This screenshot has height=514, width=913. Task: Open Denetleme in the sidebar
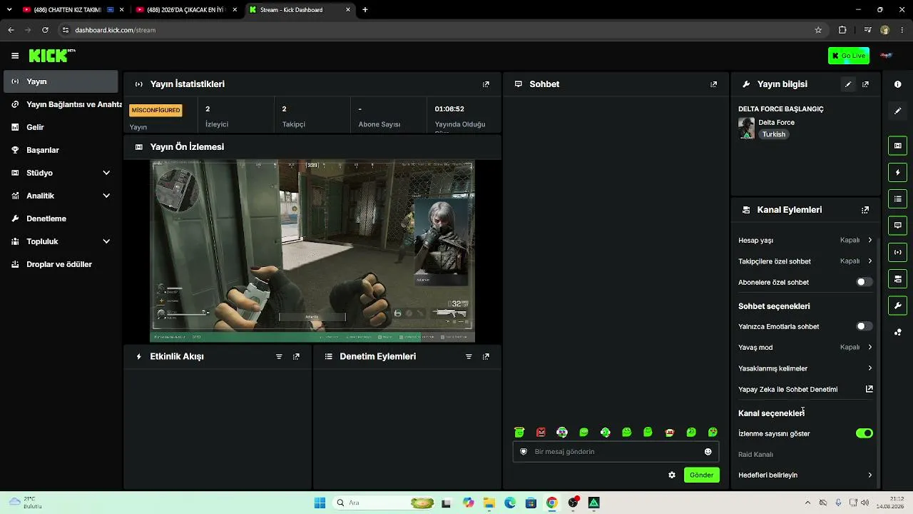point(61,218)
